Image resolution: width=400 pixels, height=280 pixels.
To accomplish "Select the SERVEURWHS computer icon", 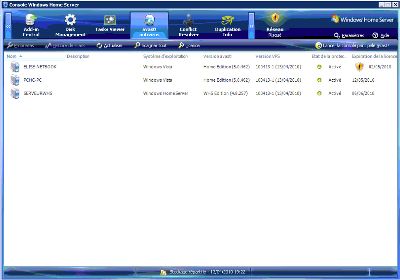I will [15, 93].
